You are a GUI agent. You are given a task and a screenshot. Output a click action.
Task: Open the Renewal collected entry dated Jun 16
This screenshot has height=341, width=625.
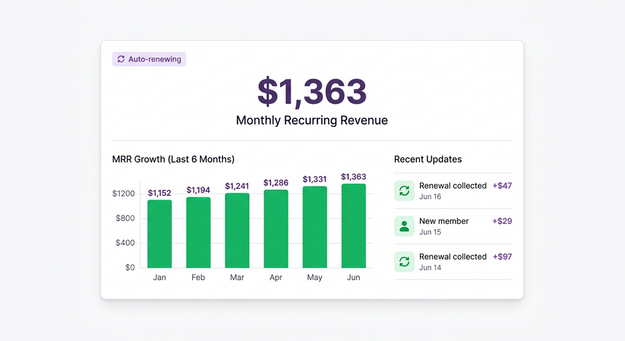(x=452, y=191)
